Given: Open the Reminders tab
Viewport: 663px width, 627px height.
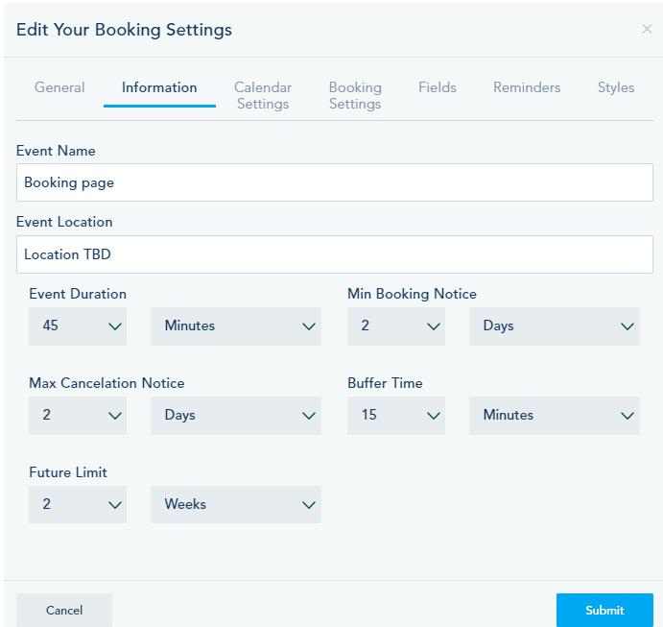Looking at the screenshot, I should click(x=527, y=87).
